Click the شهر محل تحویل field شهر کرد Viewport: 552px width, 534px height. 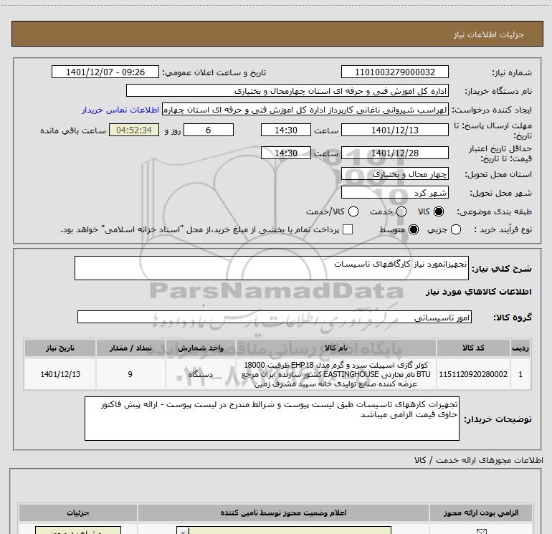pyautogui.click(x=394, y=193)
